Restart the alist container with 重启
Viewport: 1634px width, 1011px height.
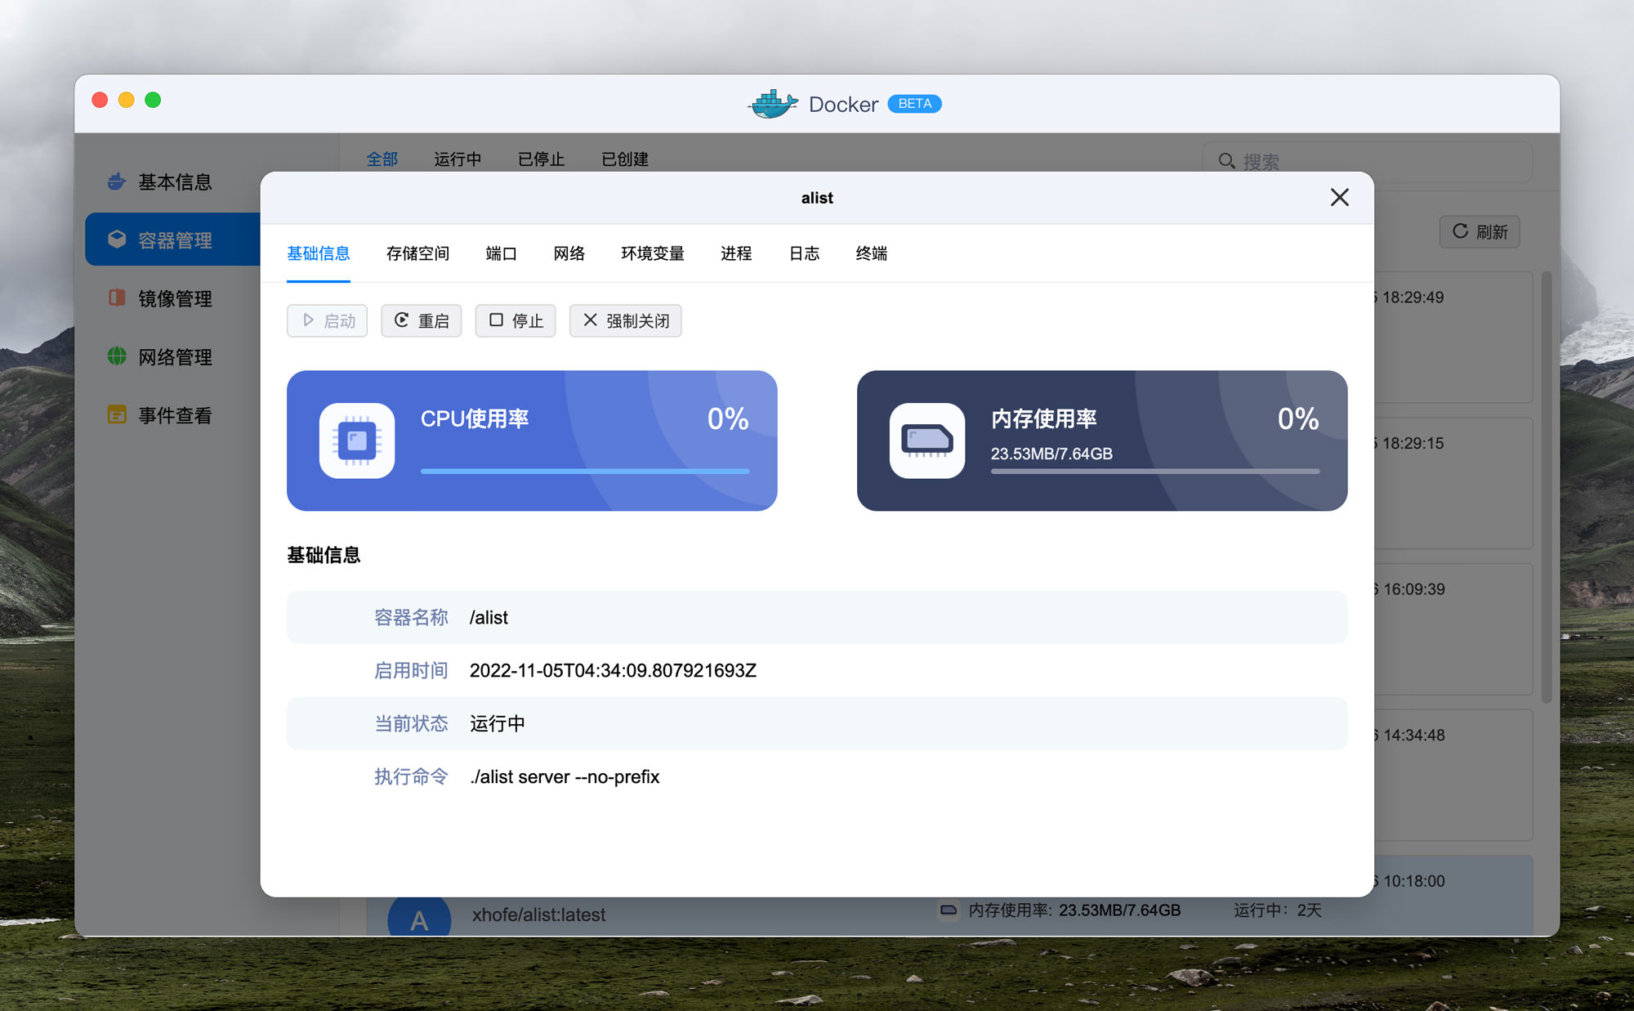421,320
